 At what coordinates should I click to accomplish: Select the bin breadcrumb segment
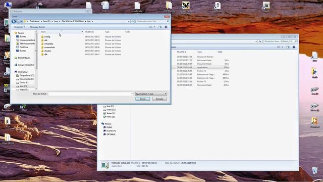click(x=89, y=21)
